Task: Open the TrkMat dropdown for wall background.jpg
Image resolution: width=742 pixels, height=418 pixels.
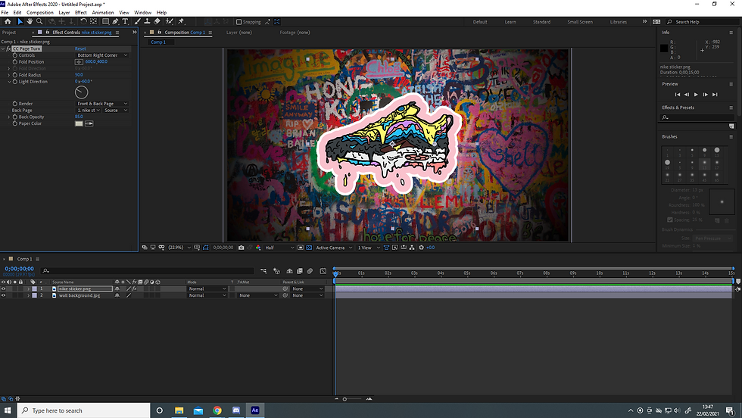Action: [257, 295]
